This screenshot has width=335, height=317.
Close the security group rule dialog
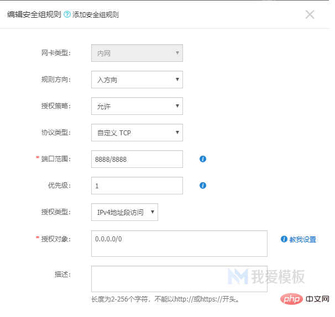310,14
